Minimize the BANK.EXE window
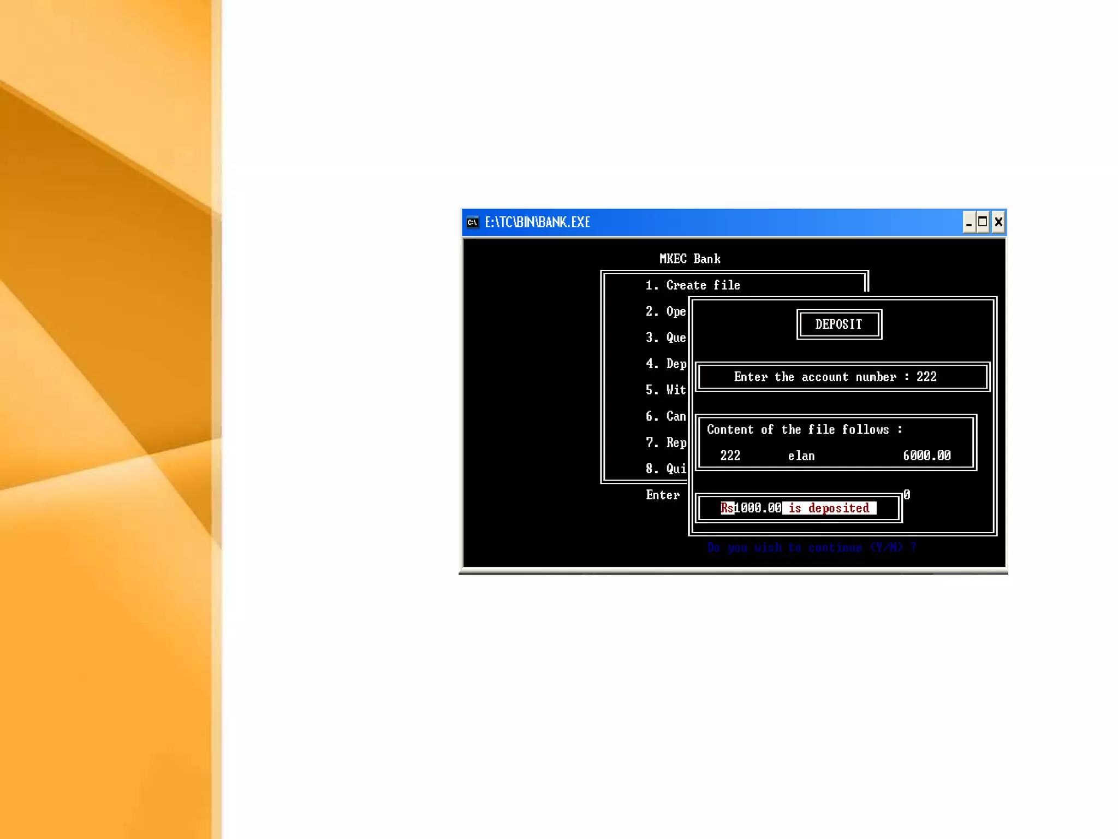The image size is (1118, 839). (x=969, y=222)
